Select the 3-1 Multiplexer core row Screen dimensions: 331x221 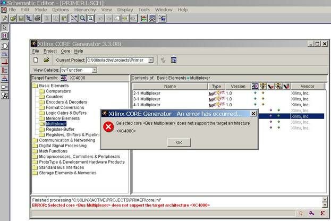pos(228,99)
